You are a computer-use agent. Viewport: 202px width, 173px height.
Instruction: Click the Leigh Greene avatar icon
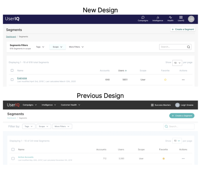pos(177,105)
